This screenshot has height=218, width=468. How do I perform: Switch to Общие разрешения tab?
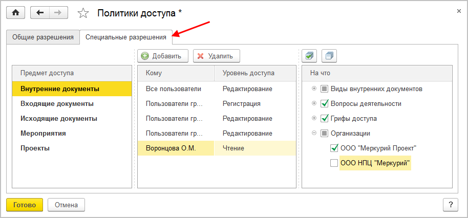coord(43,37)
